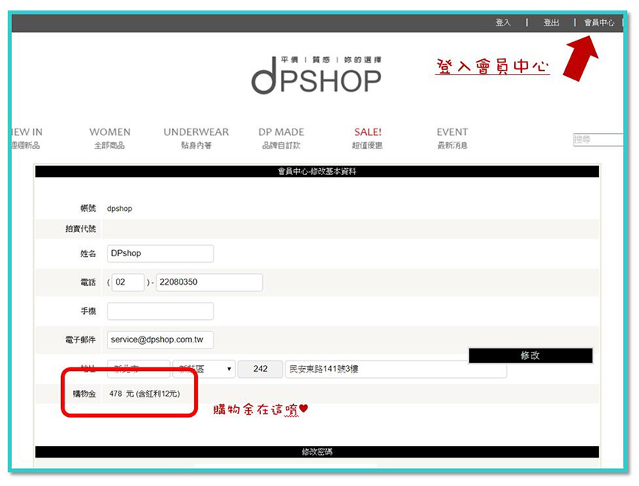The image size is (639, 486).
Task: Click the phone area code field 02
Action: (x=128, y=282)
